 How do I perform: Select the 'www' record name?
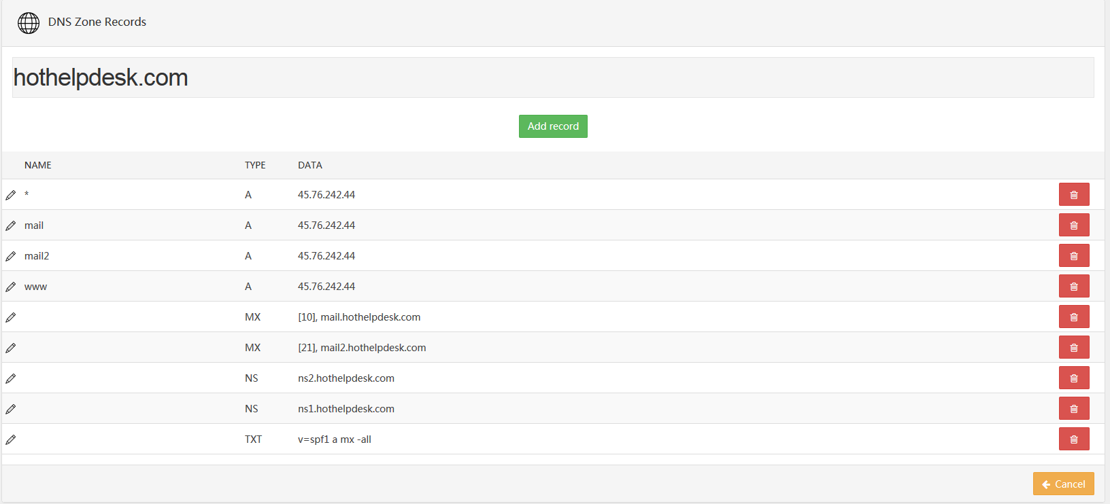point(35,287)
